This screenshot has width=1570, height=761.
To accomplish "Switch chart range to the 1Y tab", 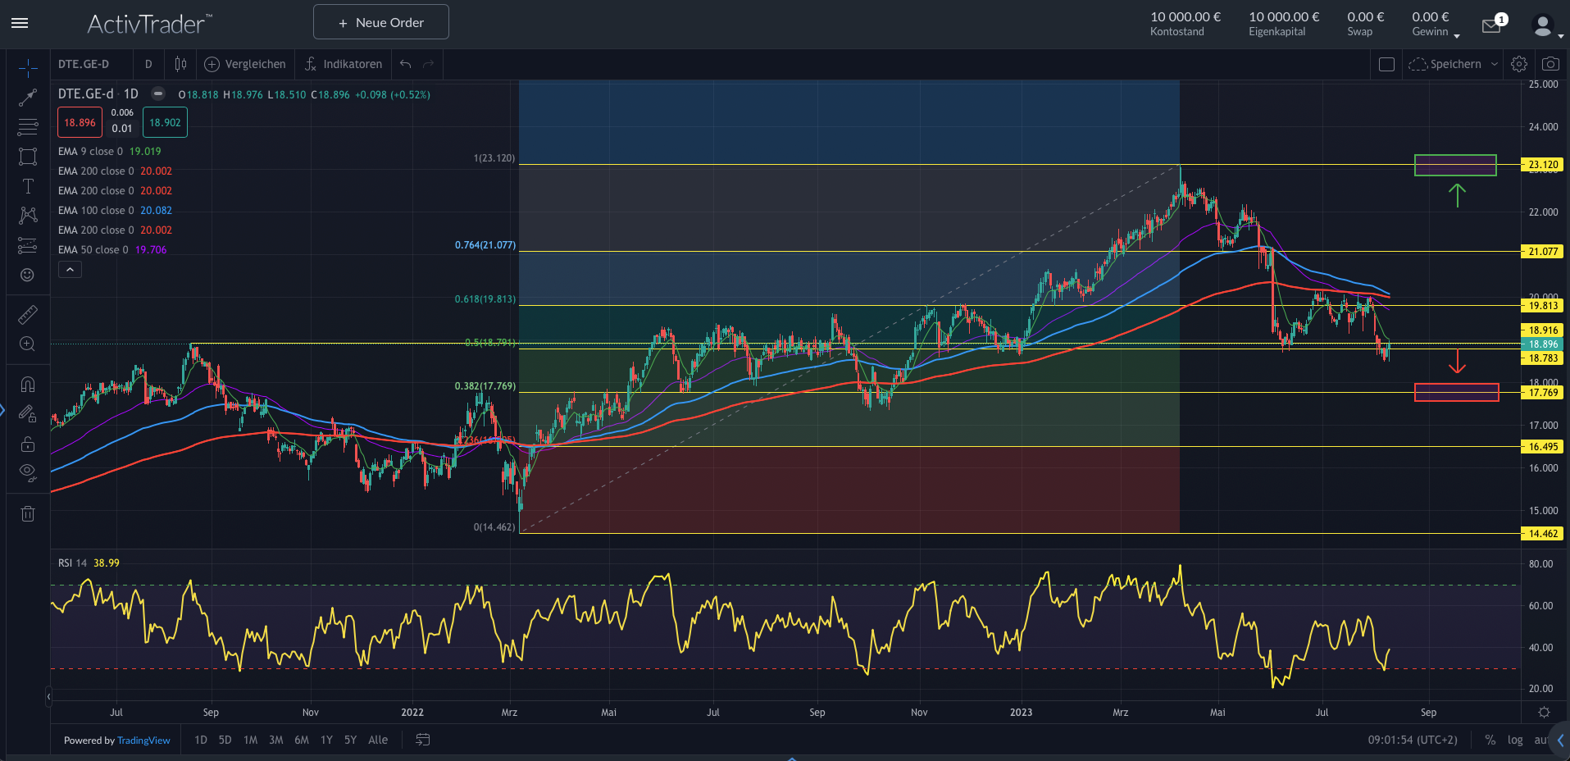I will 325,739.
